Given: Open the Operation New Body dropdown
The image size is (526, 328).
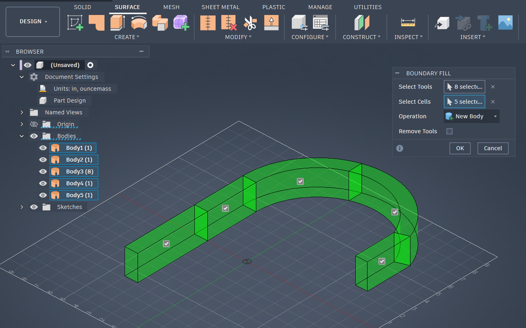Looking at the screenshot, I should 472,116.
